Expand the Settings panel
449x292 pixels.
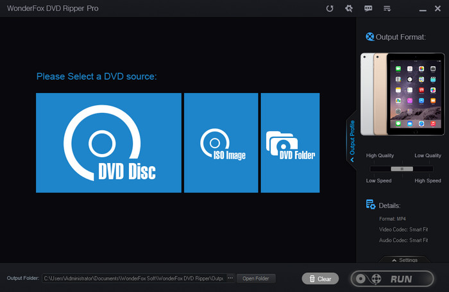405,260
